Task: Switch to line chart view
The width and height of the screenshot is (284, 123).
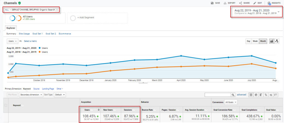Action: tap(272, 41)
